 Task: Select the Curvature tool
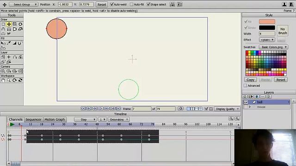click(x=3, y=34)
